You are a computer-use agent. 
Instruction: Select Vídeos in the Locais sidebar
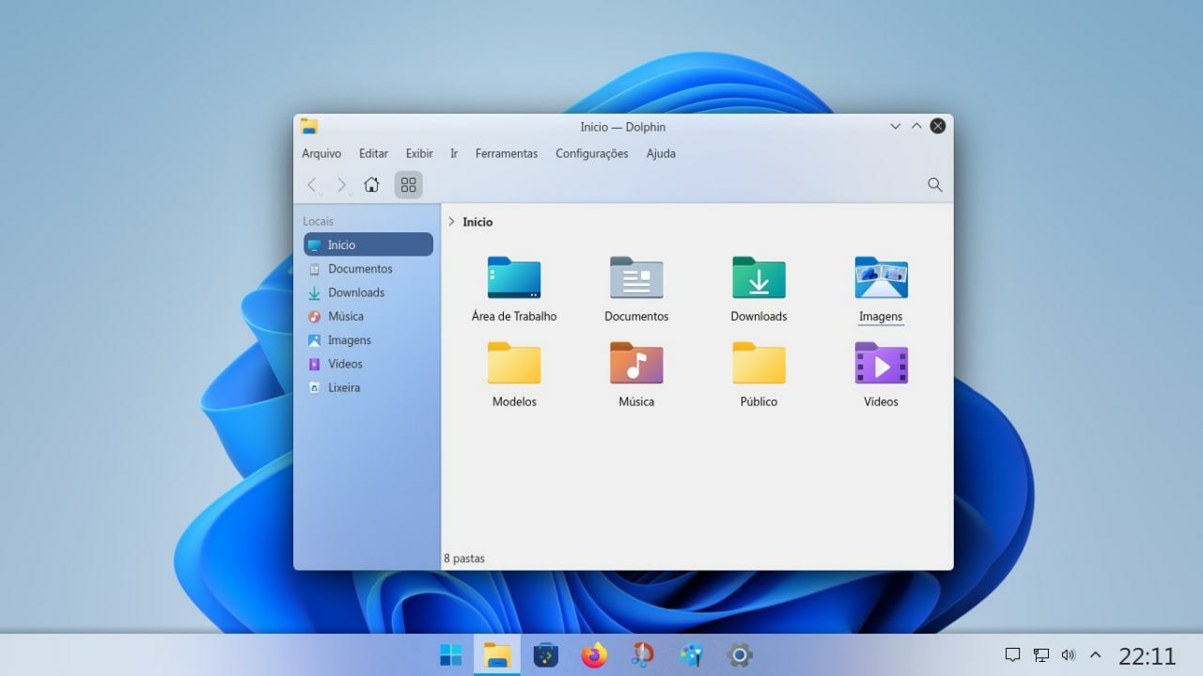pos(368,364)
